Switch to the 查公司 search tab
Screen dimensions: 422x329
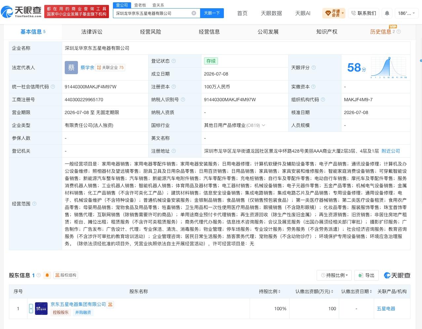click(x=122, y=5)
